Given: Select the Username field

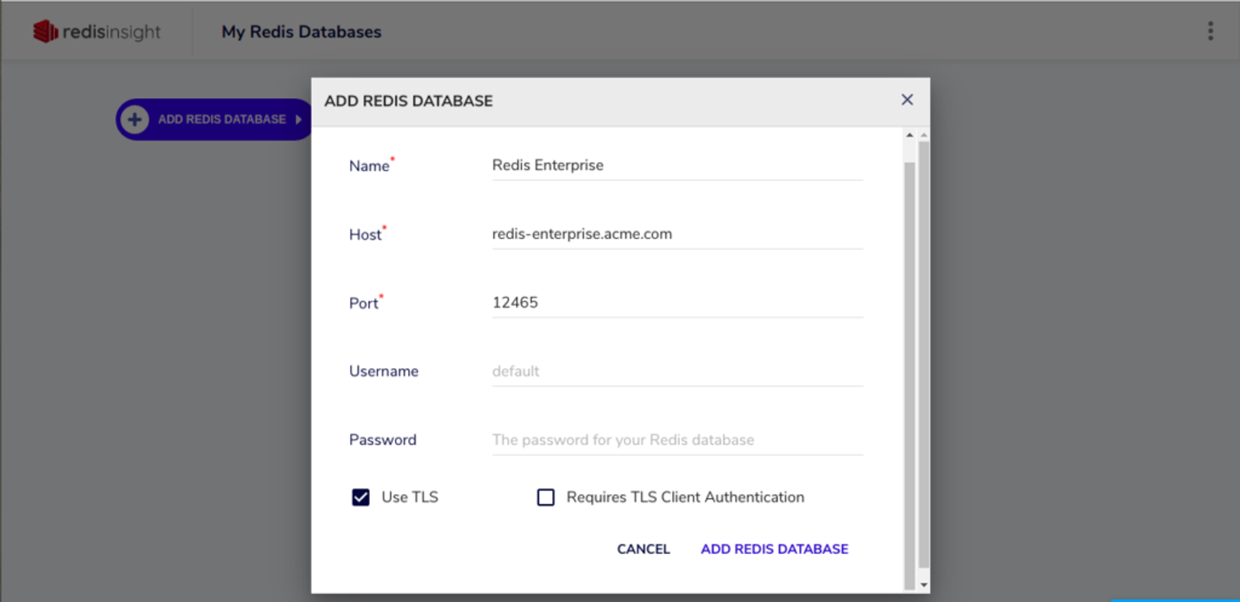Looking at the screenshot, I should click(x=677, y=371).
